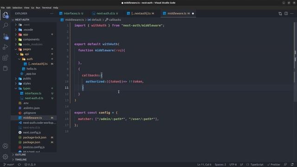297x167 pixels.
Task: Open [...nextauth].ts in the file tree
Action: 38,64
